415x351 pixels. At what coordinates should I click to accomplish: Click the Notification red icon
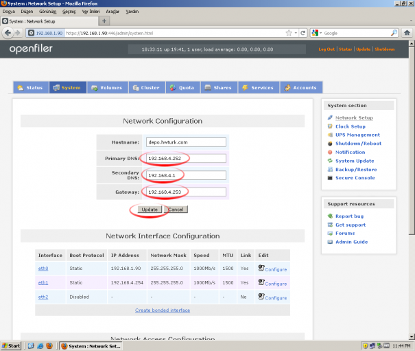click(330, 152)
